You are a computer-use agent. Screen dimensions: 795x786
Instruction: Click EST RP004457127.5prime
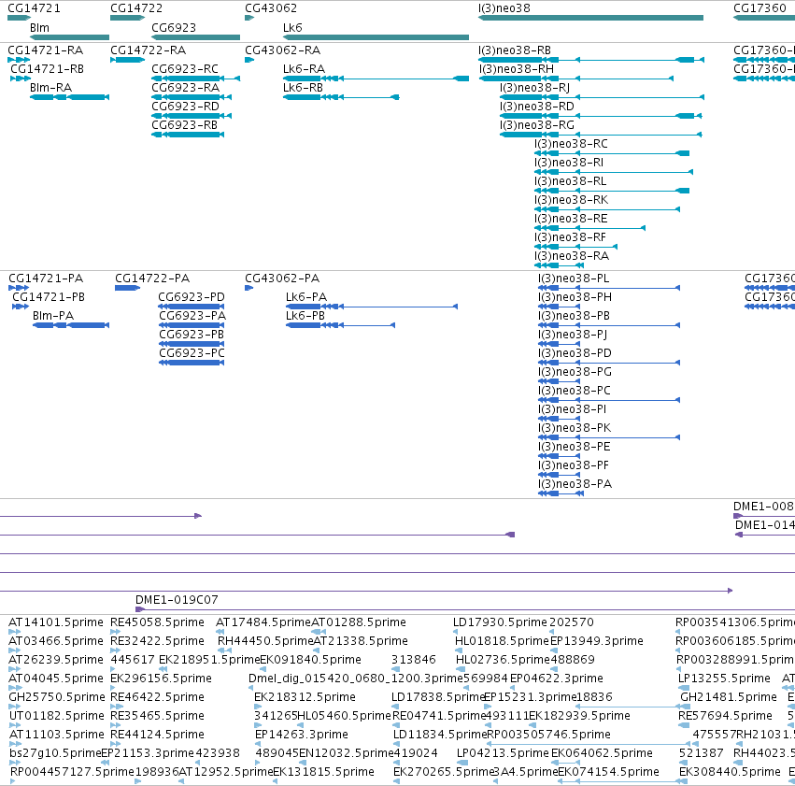click(72, 772)
